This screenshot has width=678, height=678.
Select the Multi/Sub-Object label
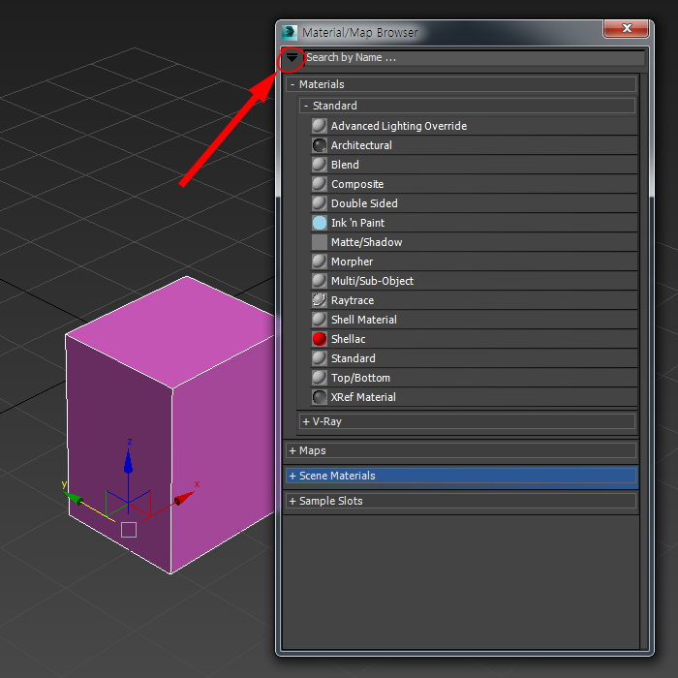(x=372, y=281)
